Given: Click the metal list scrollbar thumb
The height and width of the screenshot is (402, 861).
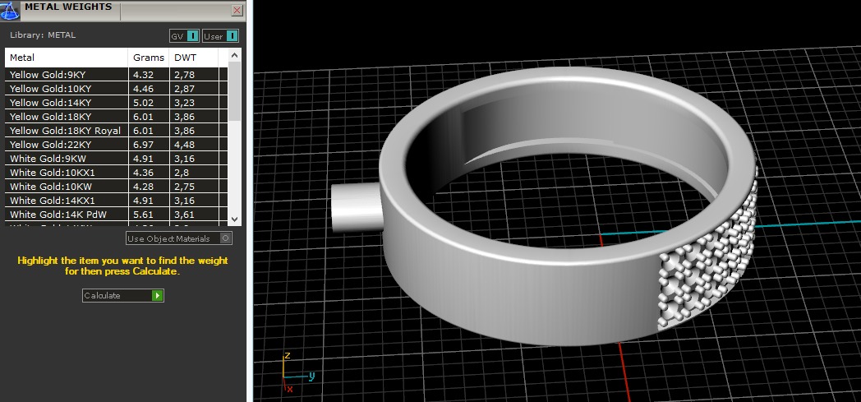Looking at the screenshot, I should pos(234,91).
